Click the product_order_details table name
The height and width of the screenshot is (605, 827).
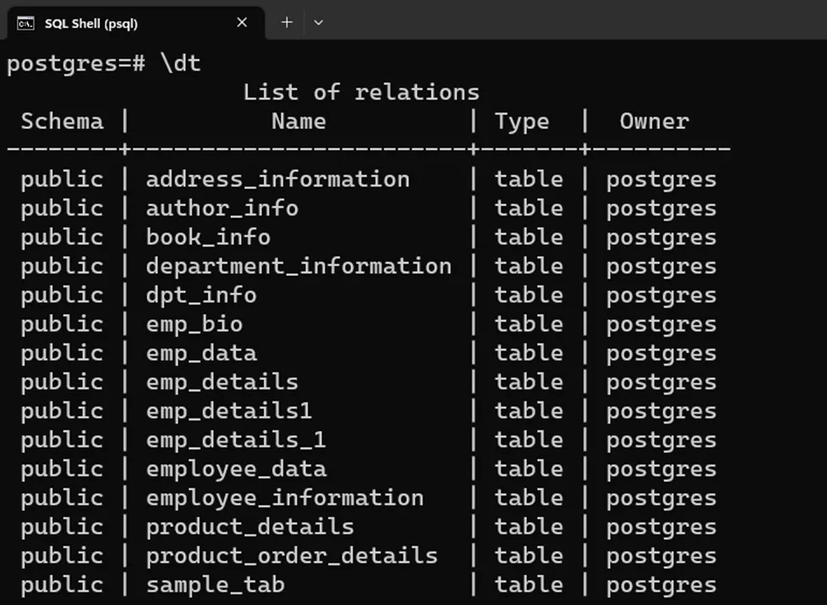point(292,556)
